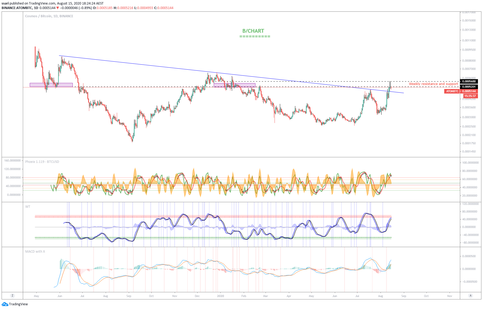This screenshot has width=483, height=309.
Task: Click the Nov label at axis end
Action: pyautogui.click(x=450, y=296)
